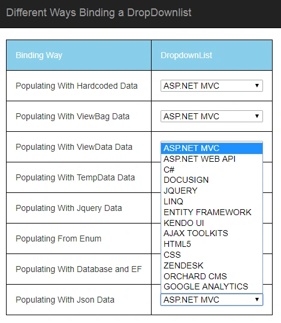Choose ZENDESK from the options
The image size is (281, 323).
211,265
